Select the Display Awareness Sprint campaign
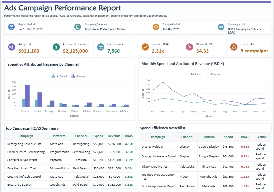 pyautogui.click(x=159, y=156)
